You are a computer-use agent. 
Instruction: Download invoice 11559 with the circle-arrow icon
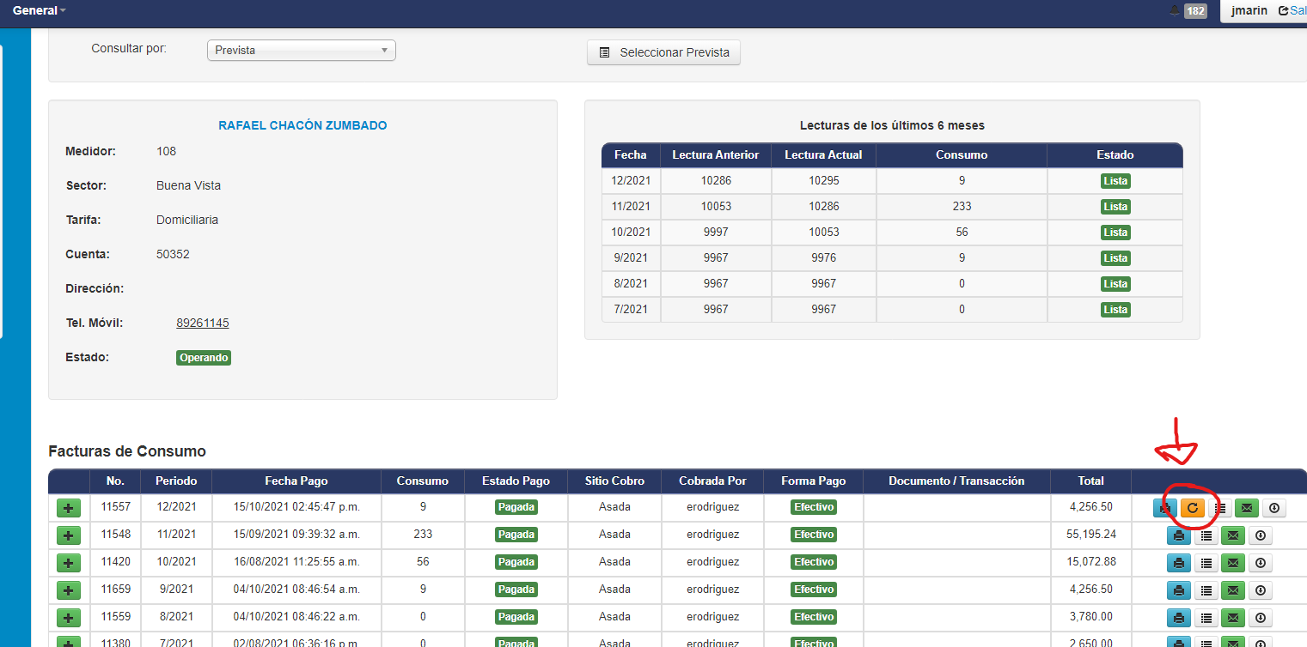click(1261, 618)
